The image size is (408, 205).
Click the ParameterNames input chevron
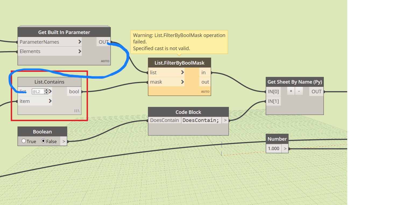coord(80,42)
